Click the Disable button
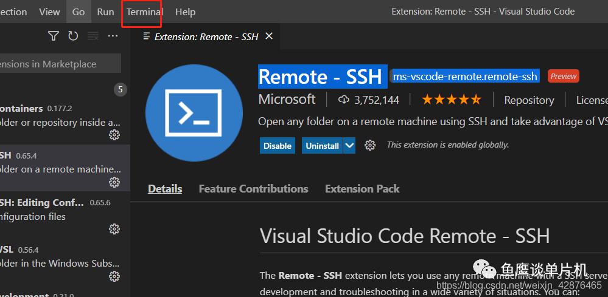The height and width of the screenshot is (297, 608). pyautogui.click(x=278, y=145)
